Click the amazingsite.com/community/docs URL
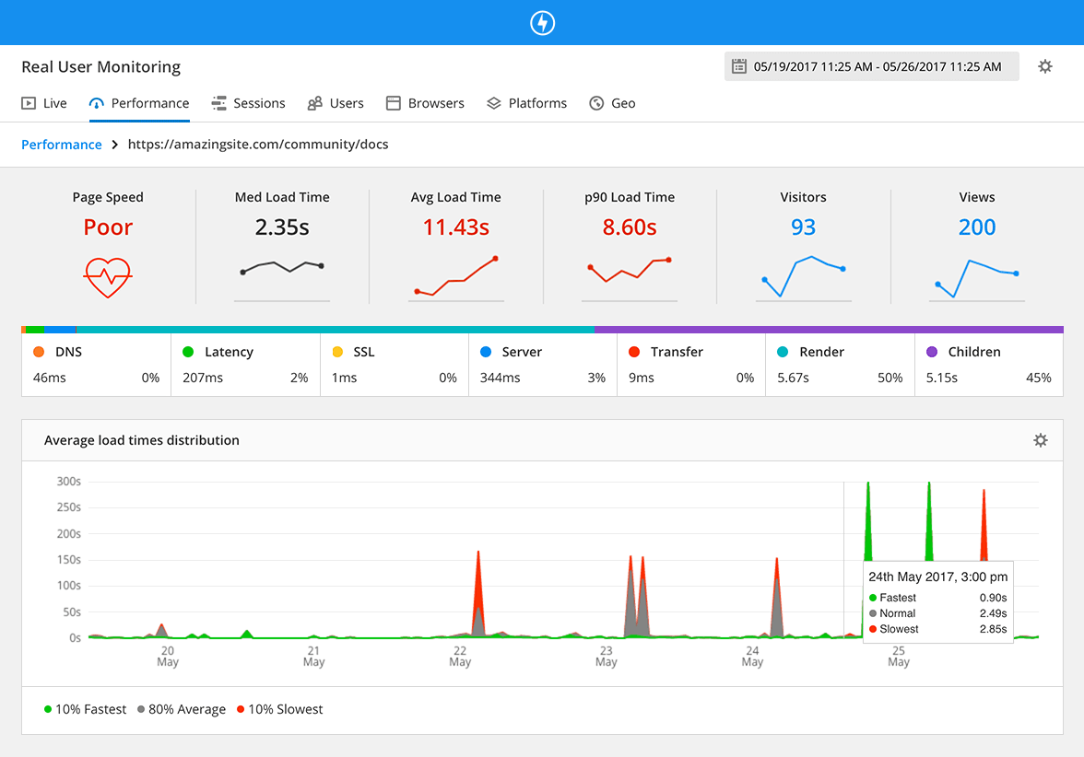The width and height of the screenshot is (1084, 757). point(257,145)
